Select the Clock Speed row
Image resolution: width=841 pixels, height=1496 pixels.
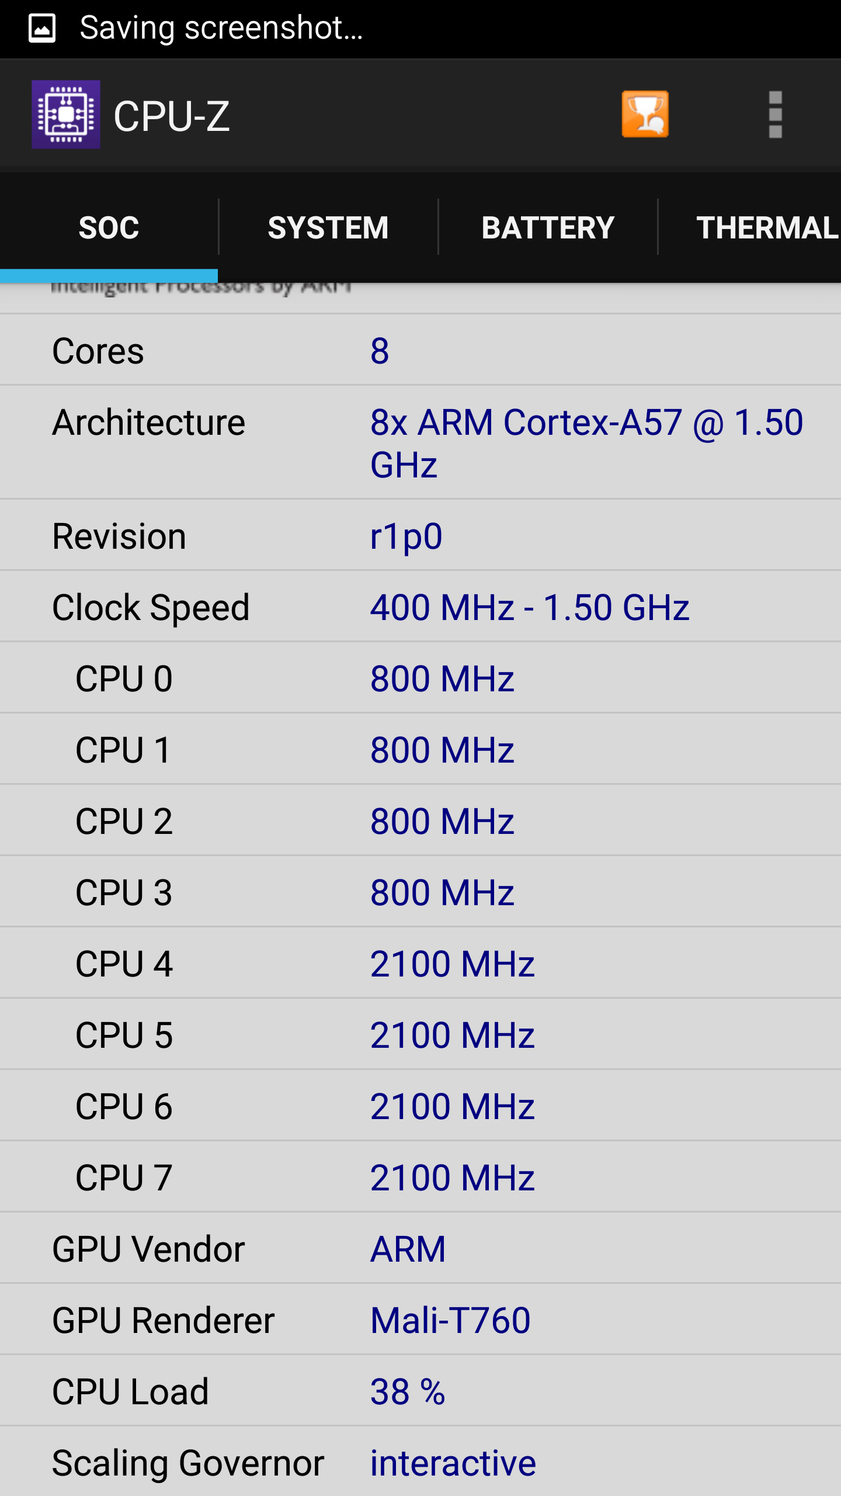pyautogui.click(x=420, y=607)
